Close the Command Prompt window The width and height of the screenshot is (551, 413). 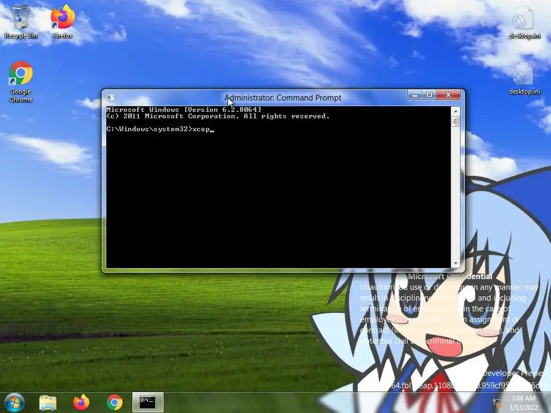point(448,95)
